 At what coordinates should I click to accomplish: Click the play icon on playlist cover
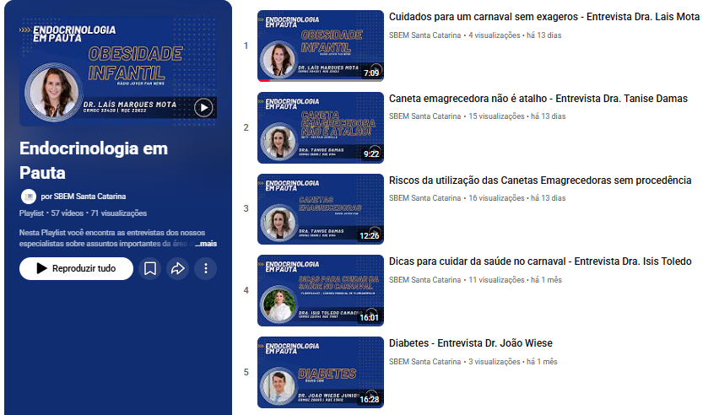203,107
